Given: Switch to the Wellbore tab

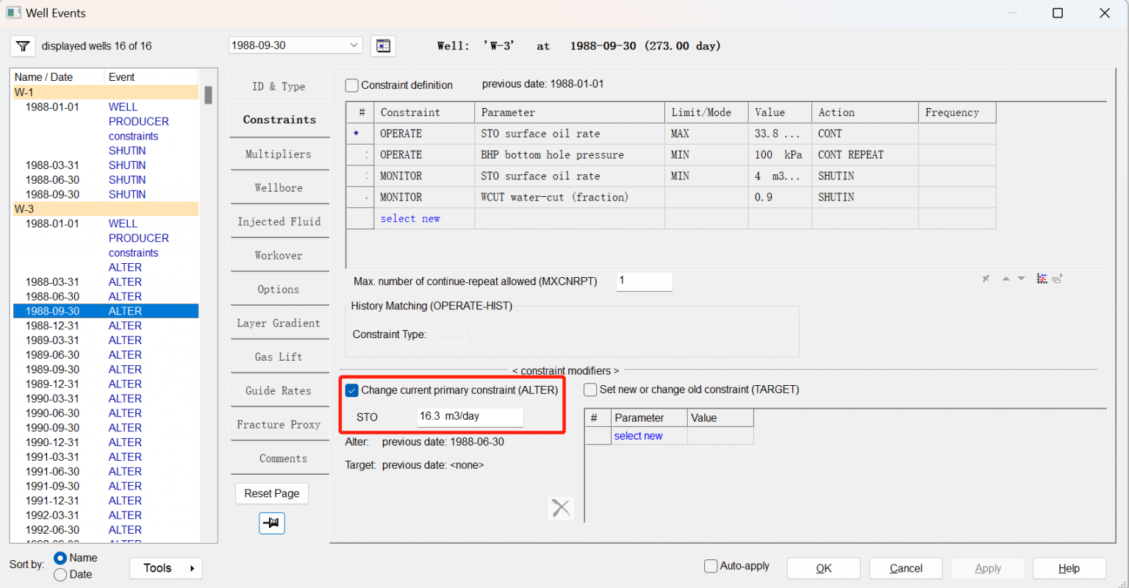Looking at the screenshot, I should 279,188.
